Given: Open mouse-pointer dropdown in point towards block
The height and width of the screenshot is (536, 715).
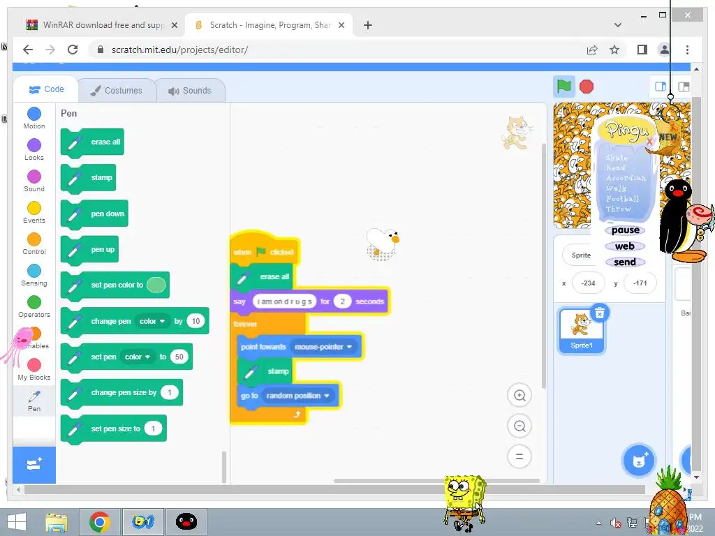Looking at the screenshot, I should click(323, 347).
